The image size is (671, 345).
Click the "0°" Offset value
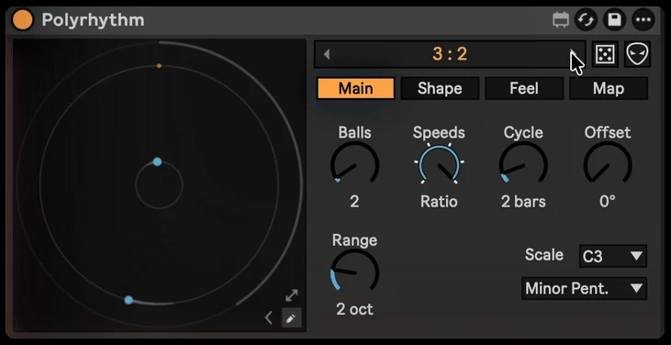[608, 202]
